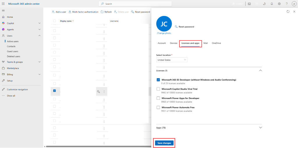Click key icon in the selected user row

click(x=98, y=92)
